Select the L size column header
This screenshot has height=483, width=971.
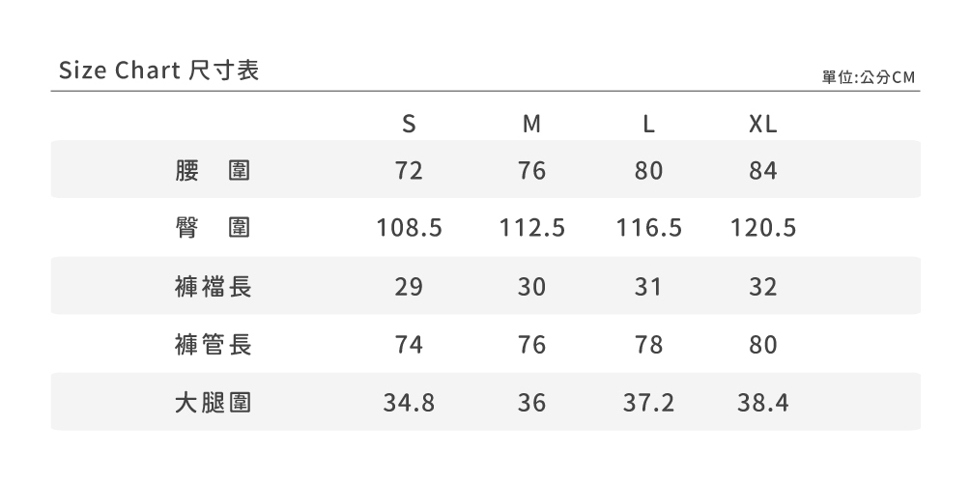649,125
